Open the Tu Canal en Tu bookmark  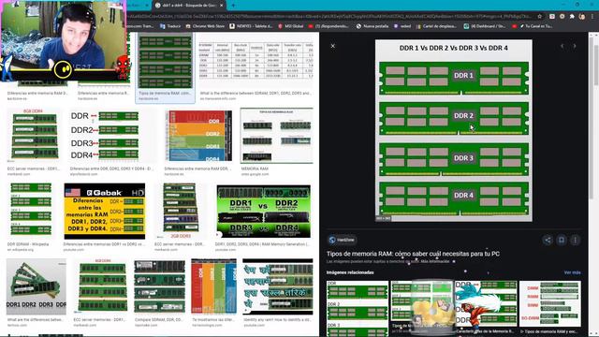pyautogui.click(x=533, y=26)
